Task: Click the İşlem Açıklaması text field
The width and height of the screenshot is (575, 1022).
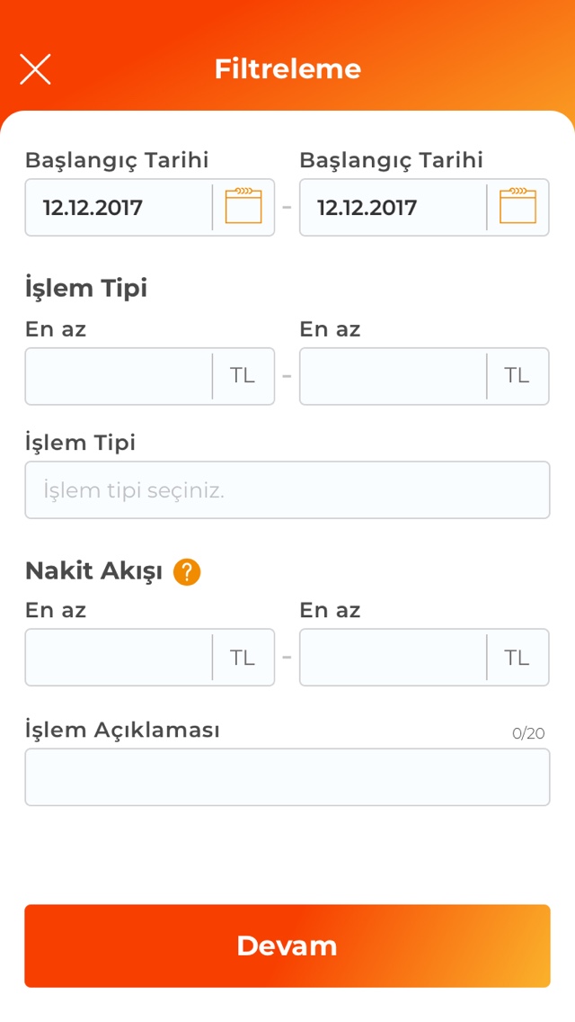Action: click(287, 777)
